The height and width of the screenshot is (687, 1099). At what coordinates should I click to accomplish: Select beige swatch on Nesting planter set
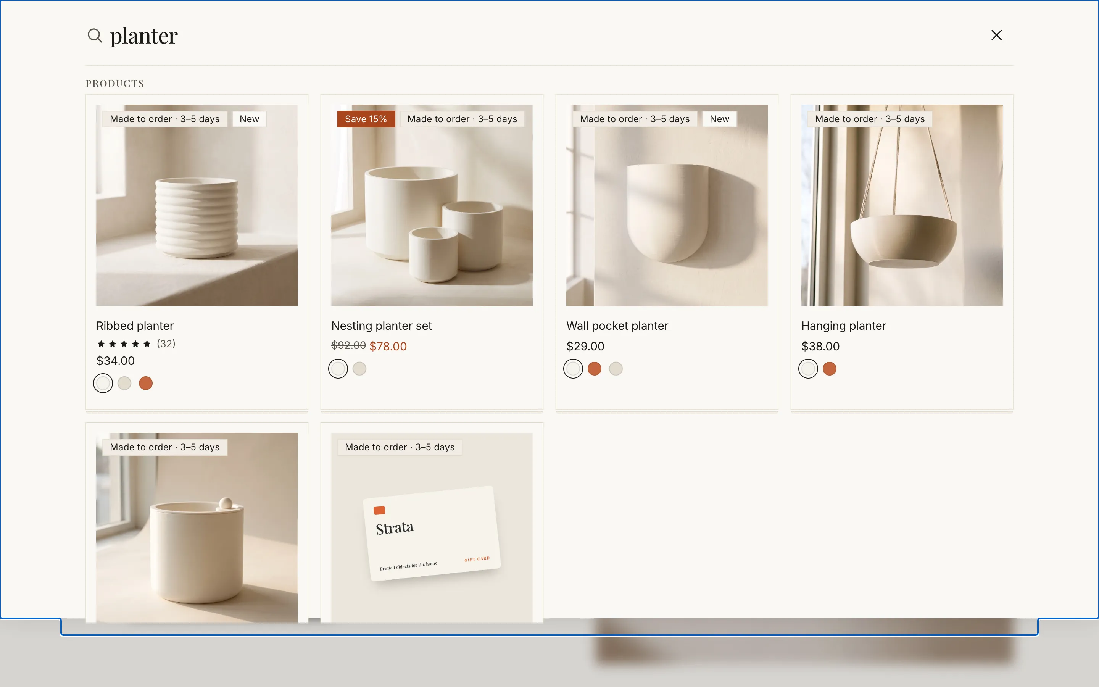(359, 368)
